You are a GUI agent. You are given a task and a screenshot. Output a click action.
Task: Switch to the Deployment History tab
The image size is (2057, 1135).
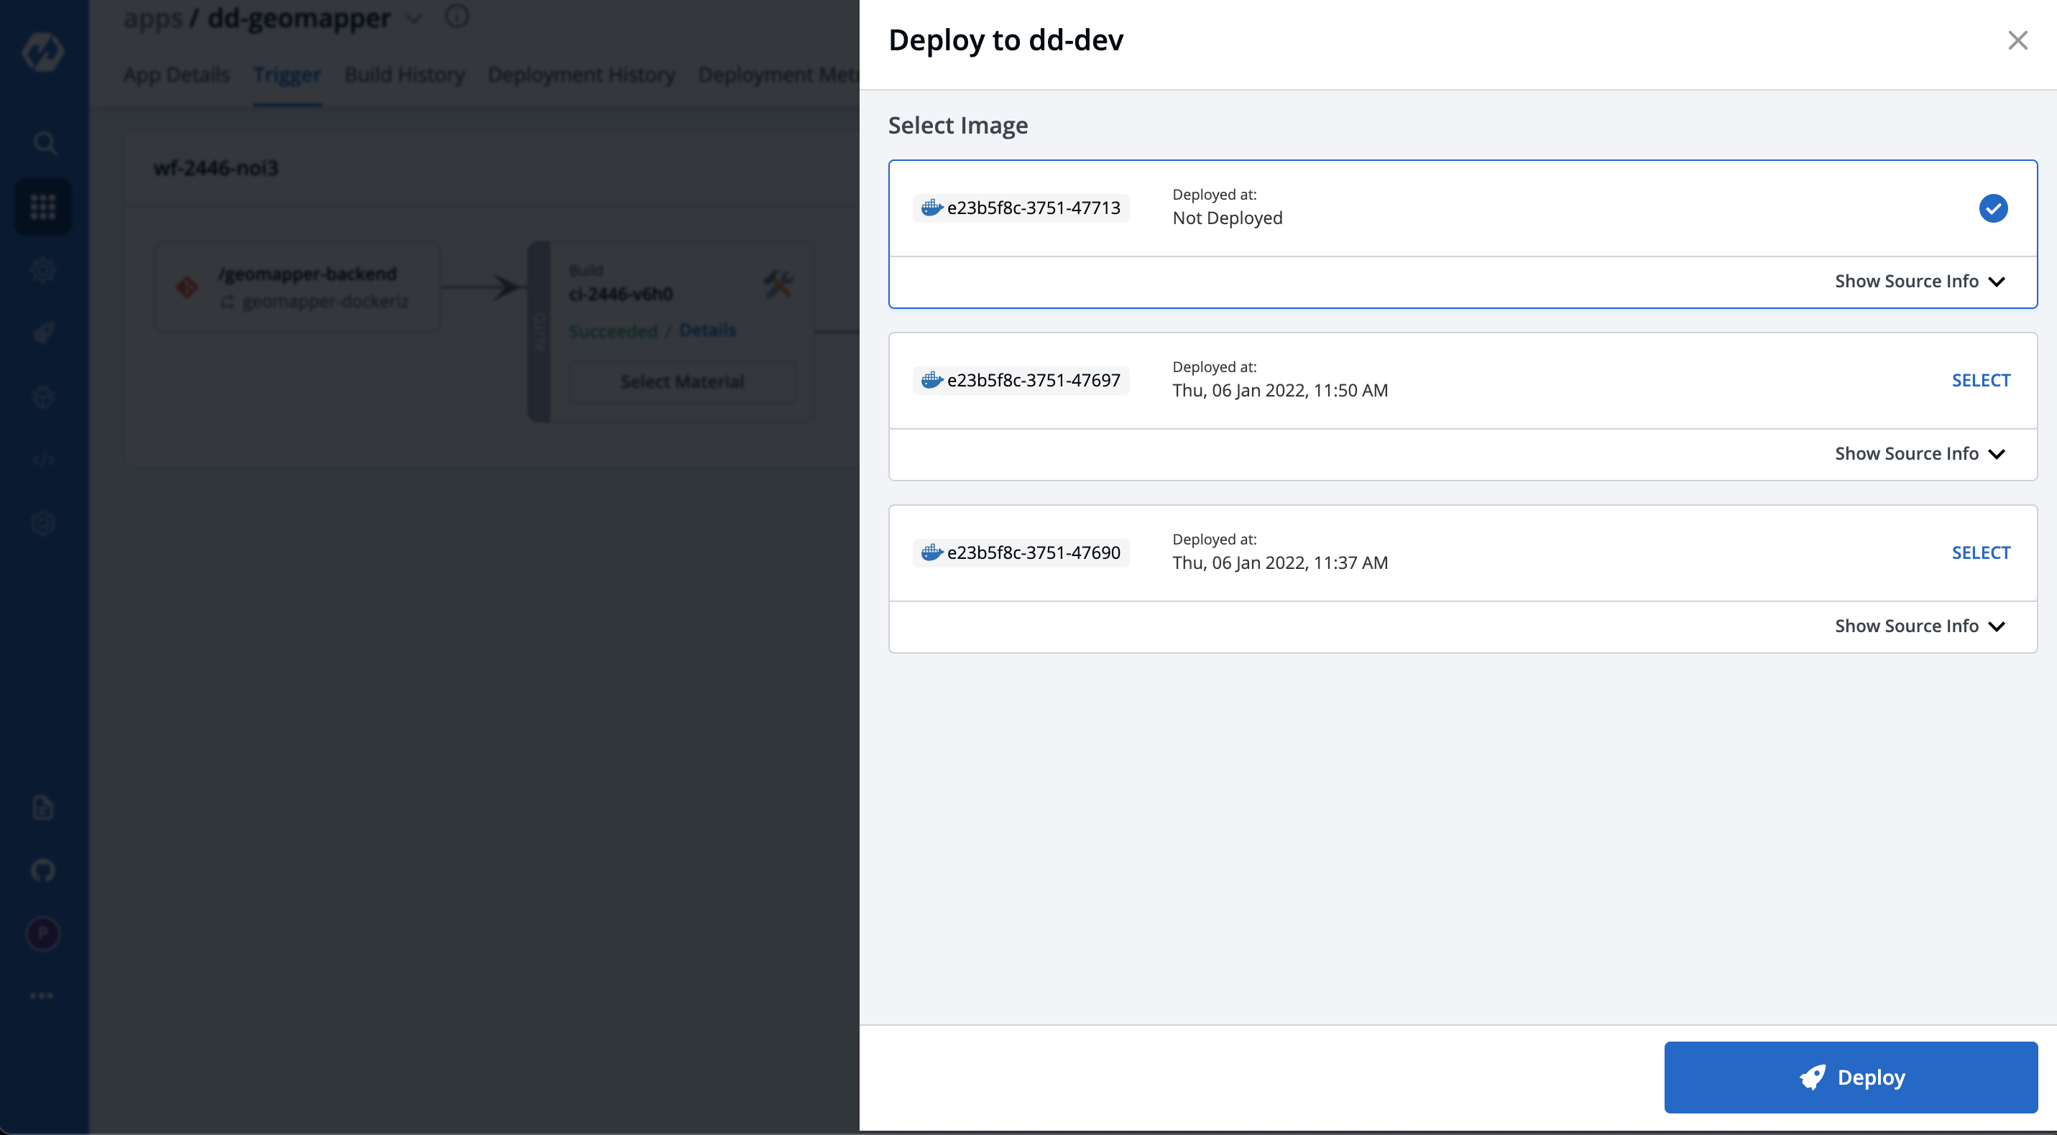point(581,74)
